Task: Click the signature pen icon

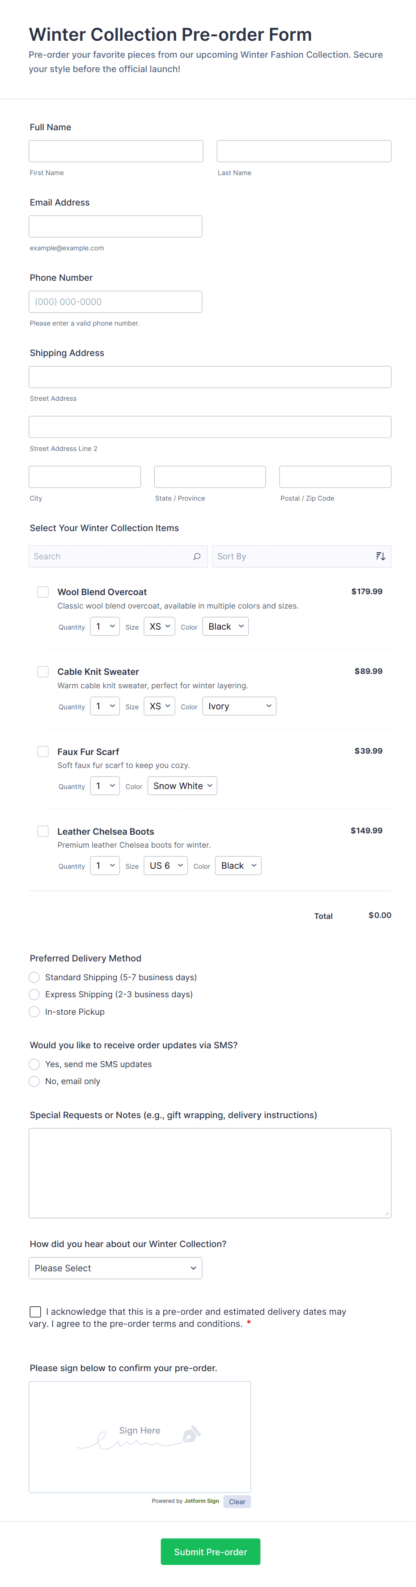Action: coord(191,1434)
